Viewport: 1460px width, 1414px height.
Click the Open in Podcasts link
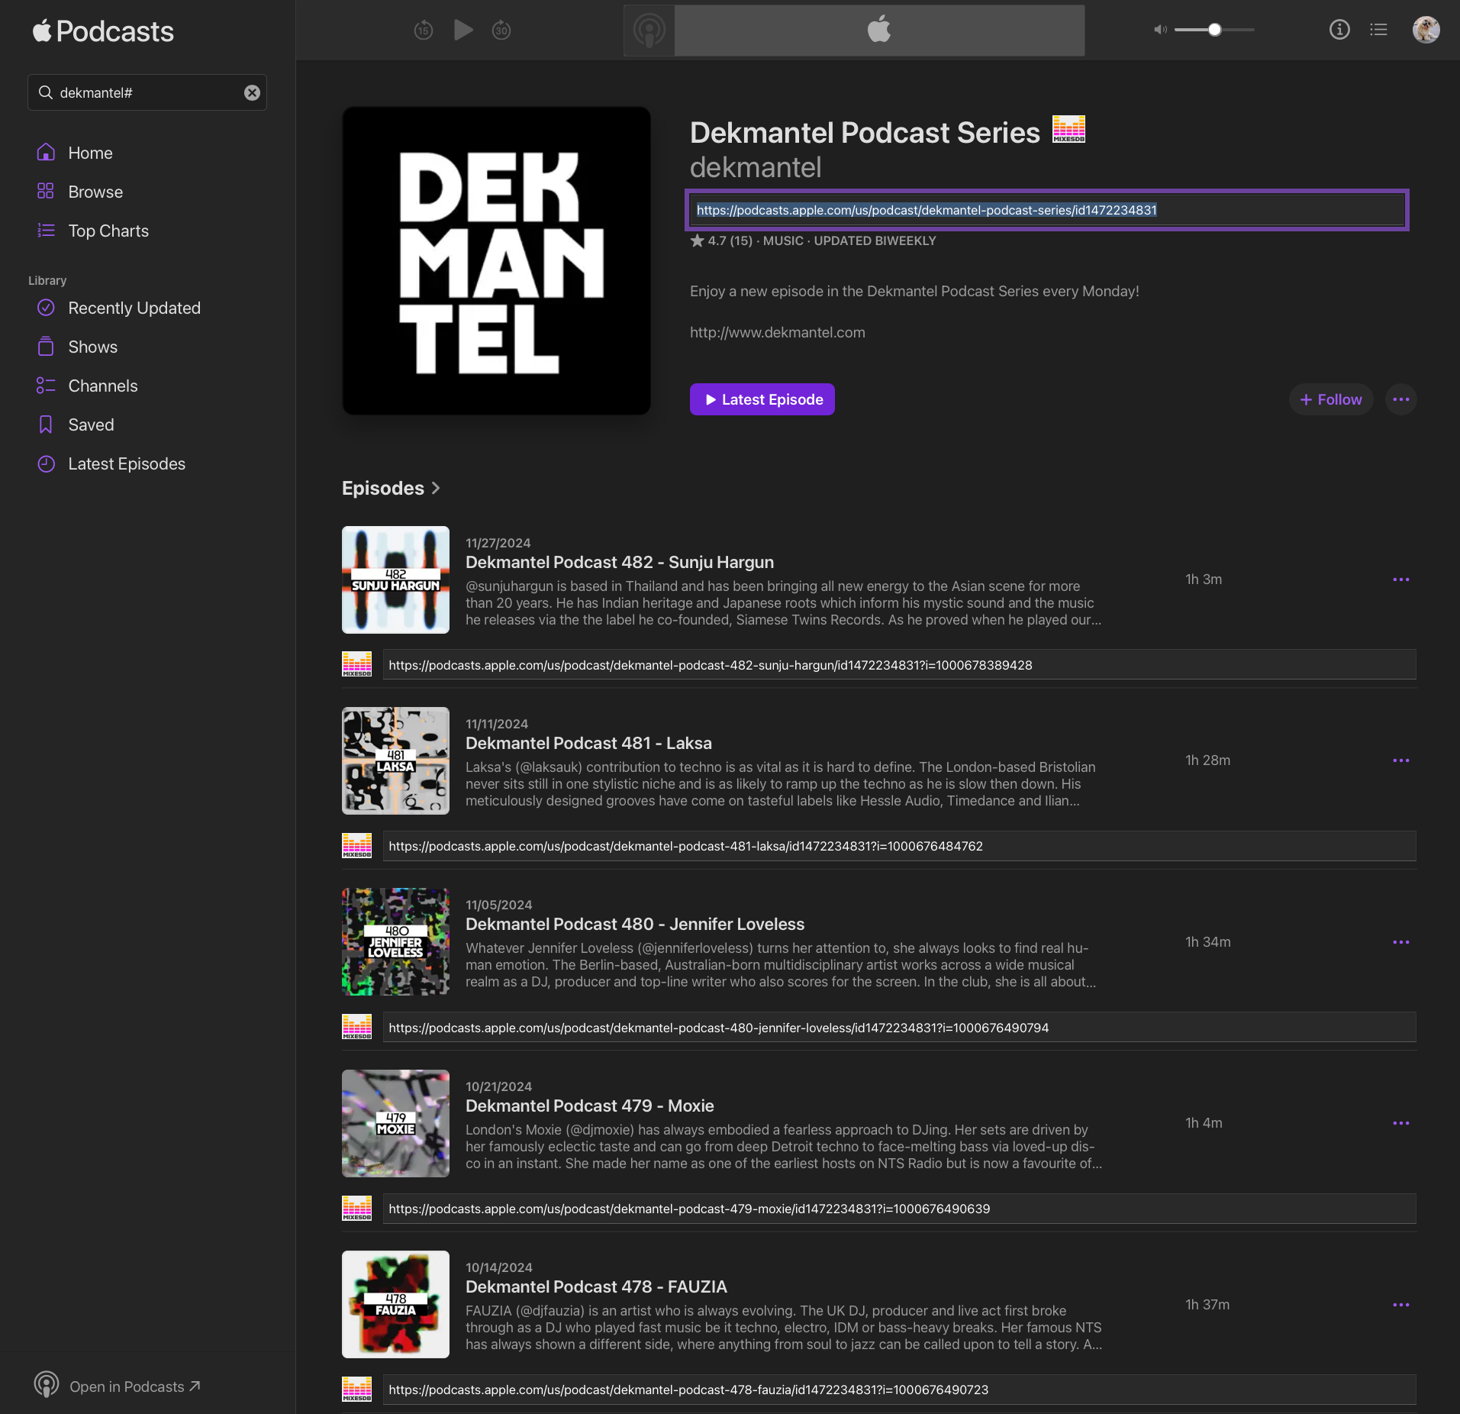[x=118, y=1386]
